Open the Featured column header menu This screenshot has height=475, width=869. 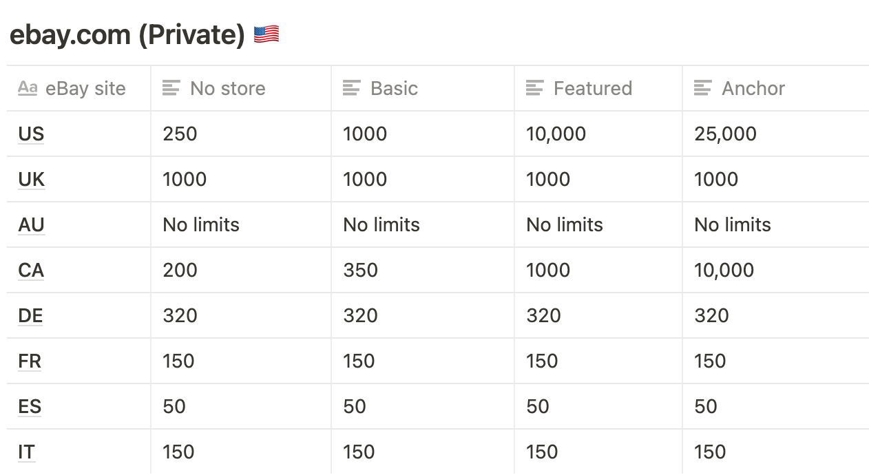click(x=598, y=88)
